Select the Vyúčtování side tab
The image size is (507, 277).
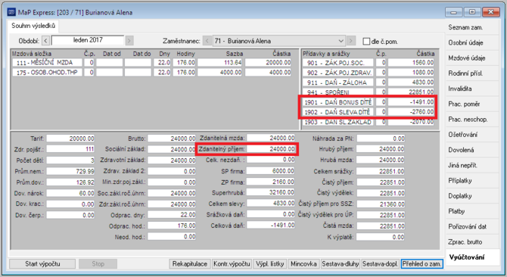(472, 257)
